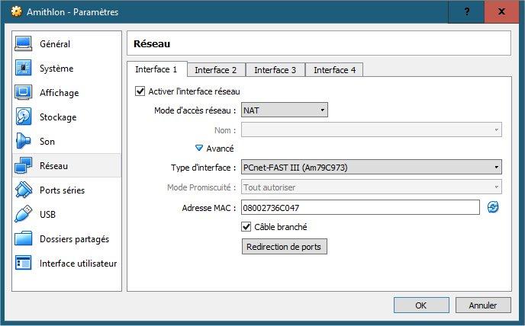This screenshot has width=525, height=326.
Task: Open the USB plug icon
Action: pyautogui.click(x=23, y=214)
